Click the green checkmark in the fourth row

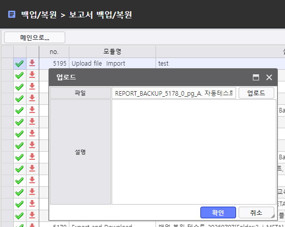19,99
